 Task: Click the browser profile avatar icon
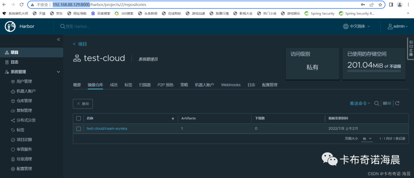click(x=400, y=5)
